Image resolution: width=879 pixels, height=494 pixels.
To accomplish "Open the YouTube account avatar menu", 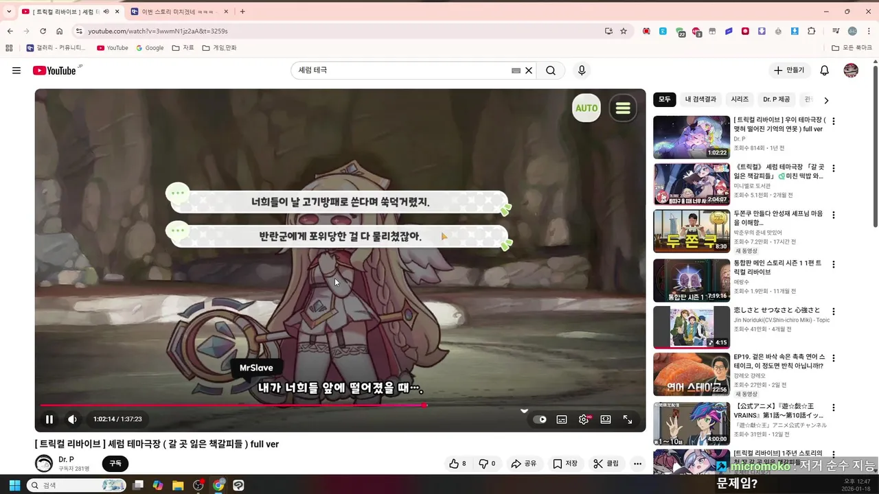I will coord(851,71).
